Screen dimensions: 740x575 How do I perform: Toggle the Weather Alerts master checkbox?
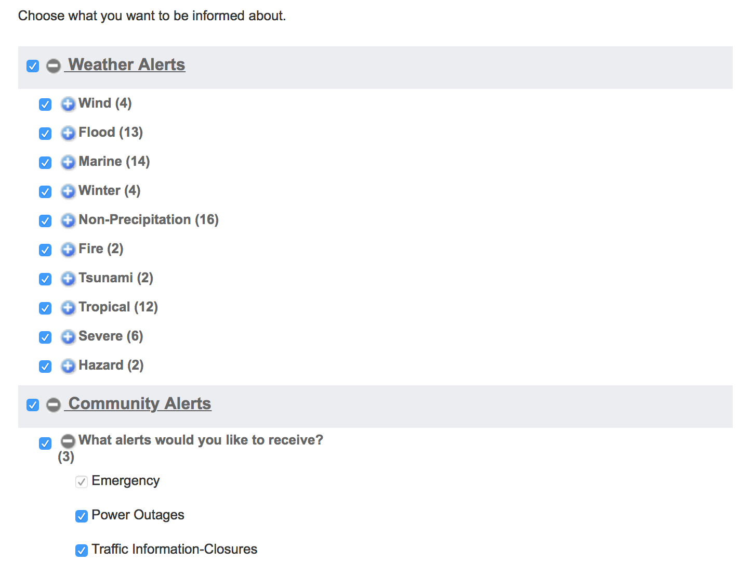click(33, 66)
